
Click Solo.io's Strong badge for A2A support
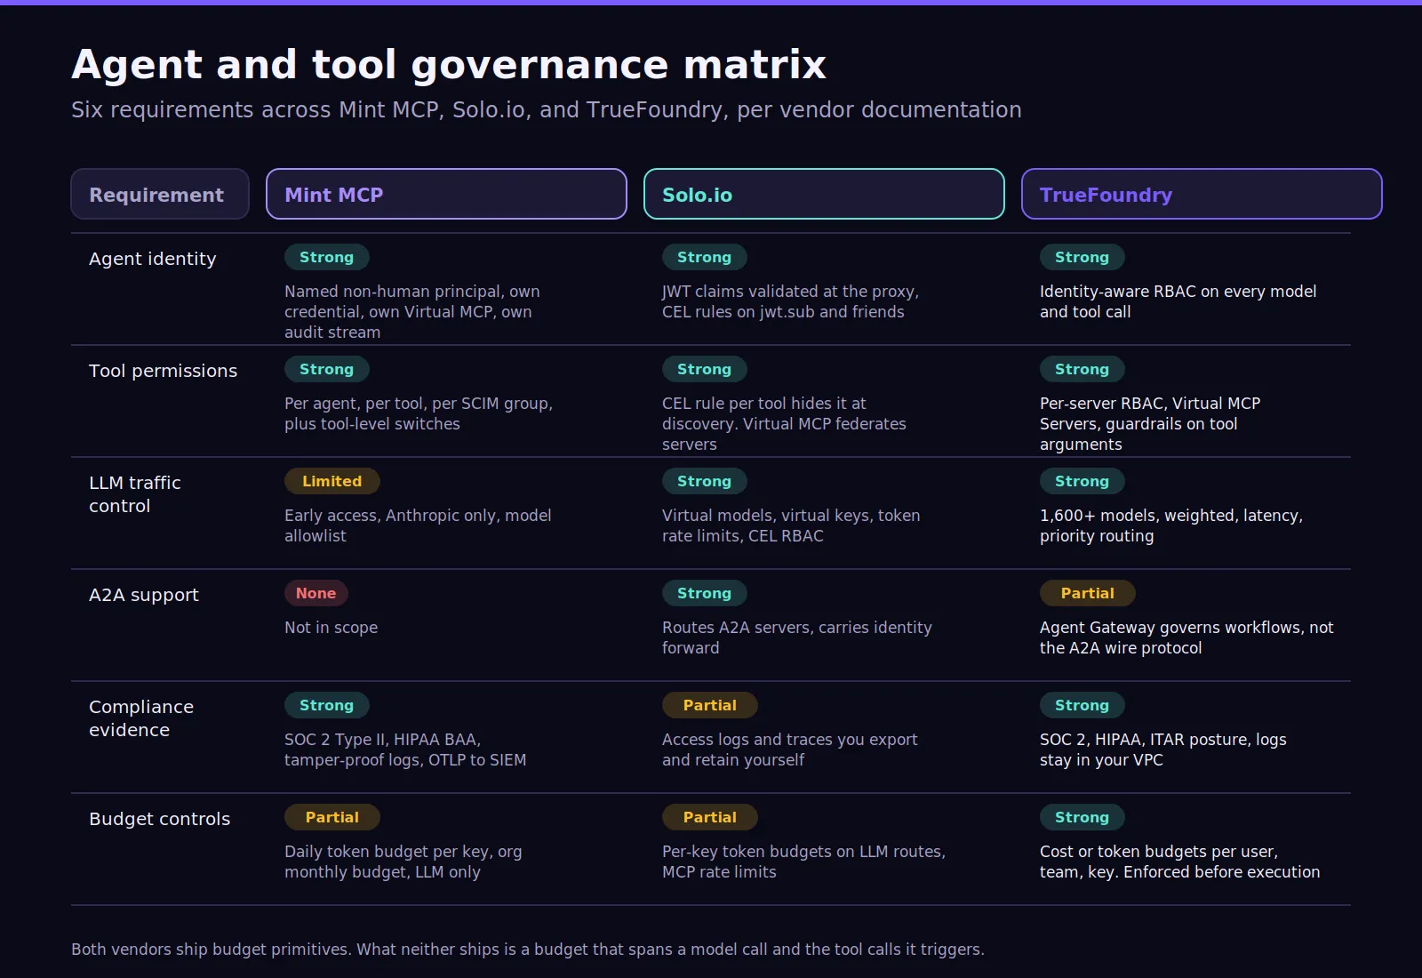[x=705, y=593]
